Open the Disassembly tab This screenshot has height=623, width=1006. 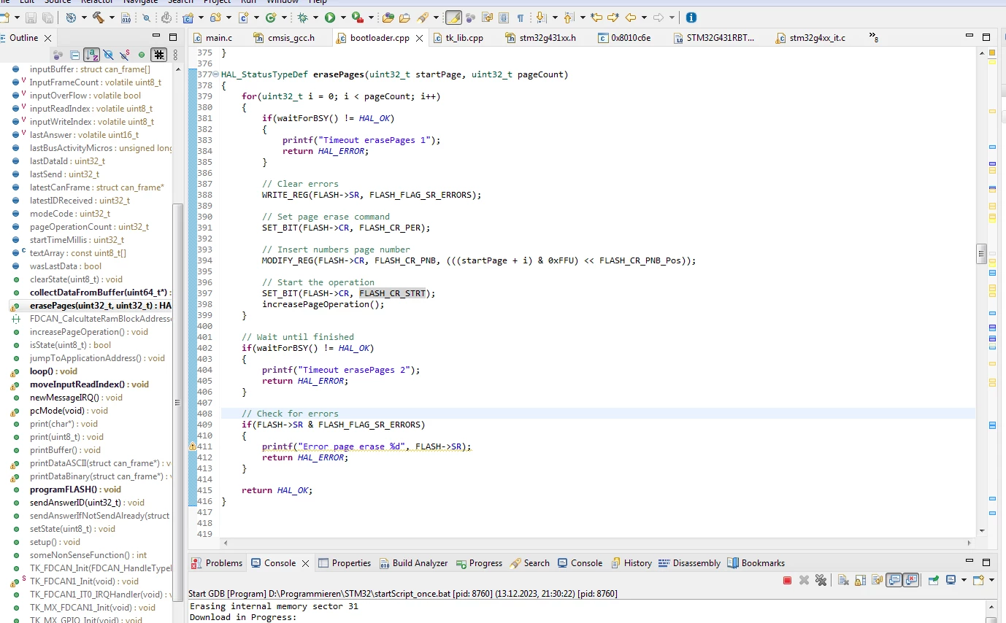point(689,563)
